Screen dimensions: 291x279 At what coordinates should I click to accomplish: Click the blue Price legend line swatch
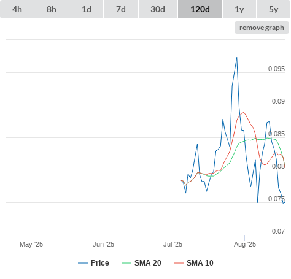83,263
